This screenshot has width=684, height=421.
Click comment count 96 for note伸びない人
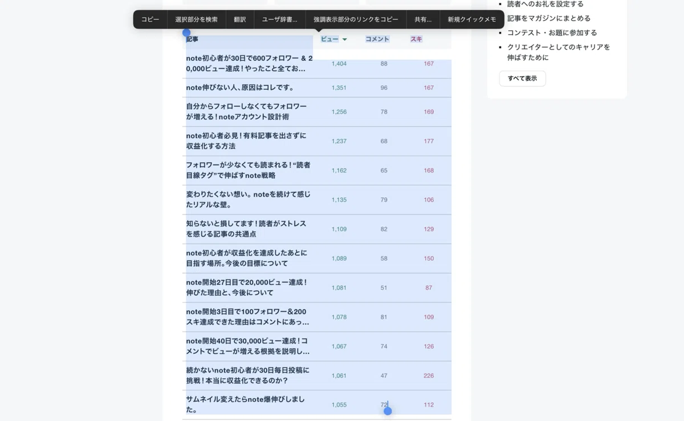click(x=384, y=88)
